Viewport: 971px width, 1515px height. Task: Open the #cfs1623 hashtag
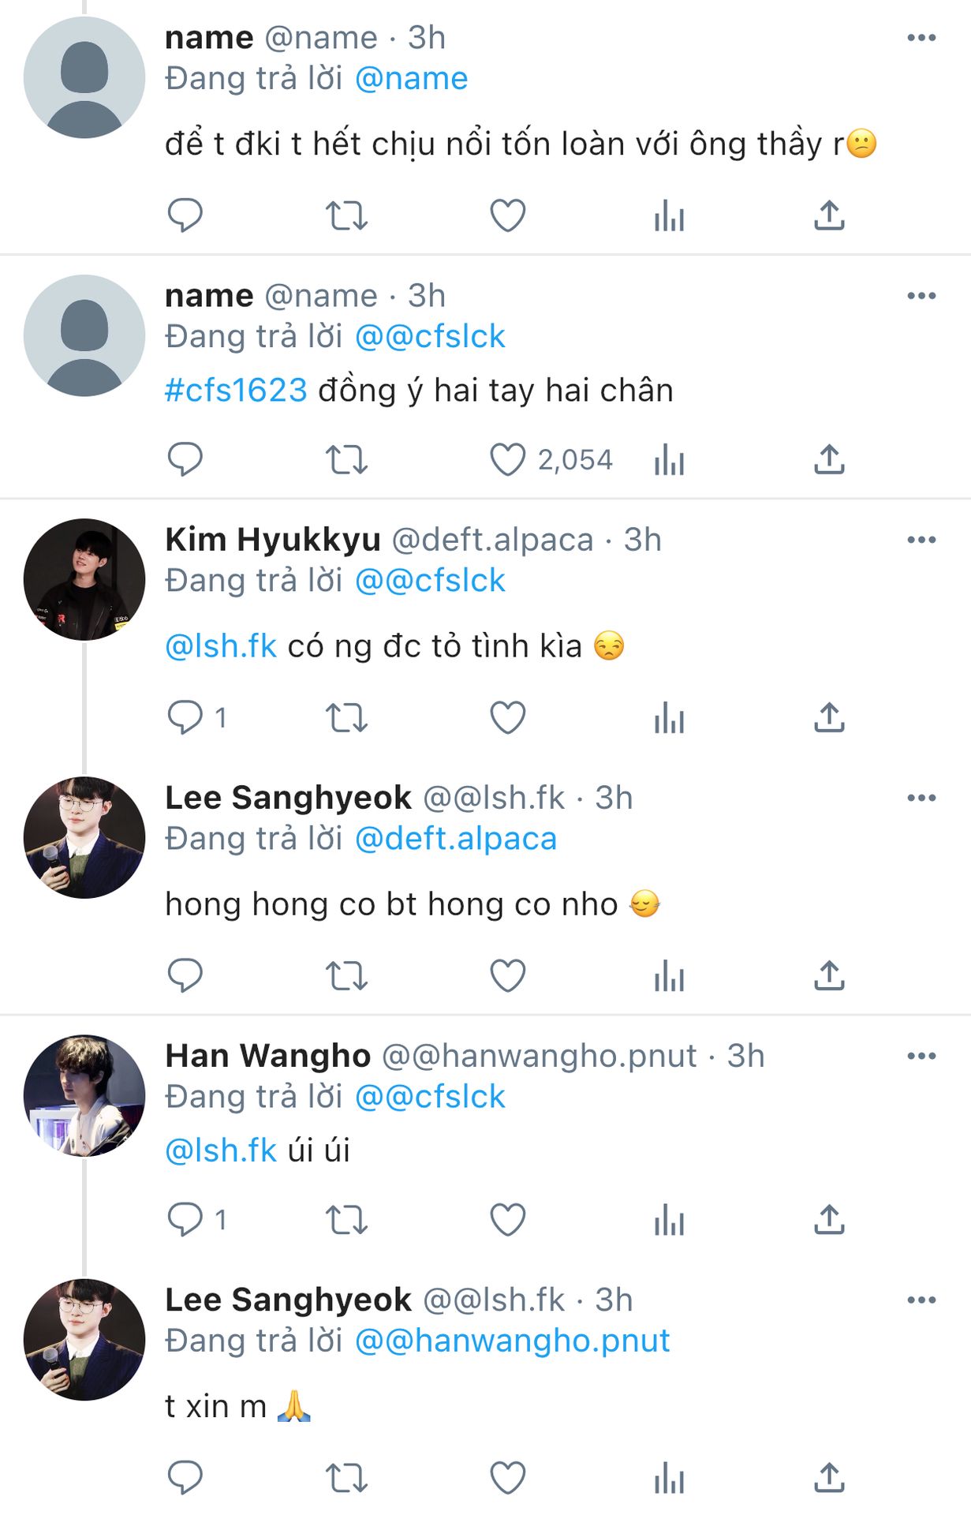click(236, 391)
